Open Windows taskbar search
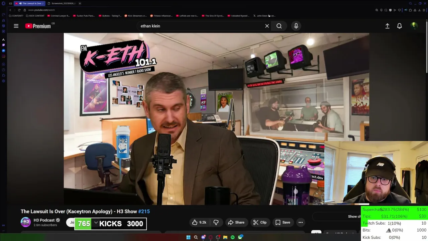The height and width of the screenshot is (241, 428). pyautogui.click(x=196, y=237)
